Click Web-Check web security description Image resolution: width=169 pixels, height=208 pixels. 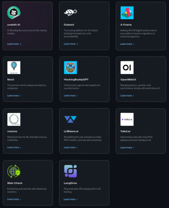click(x=27, y=190)
